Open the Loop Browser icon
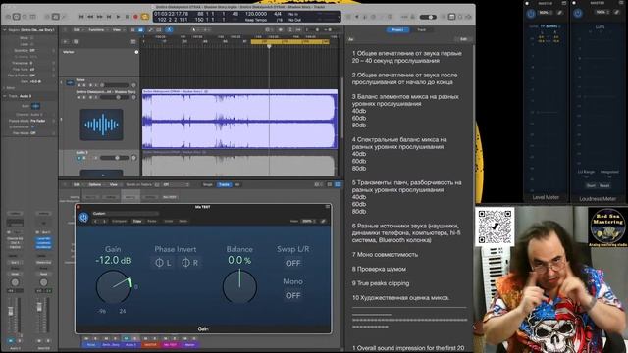The height and width of the screenshot is (353, 628). pos(460,17)
